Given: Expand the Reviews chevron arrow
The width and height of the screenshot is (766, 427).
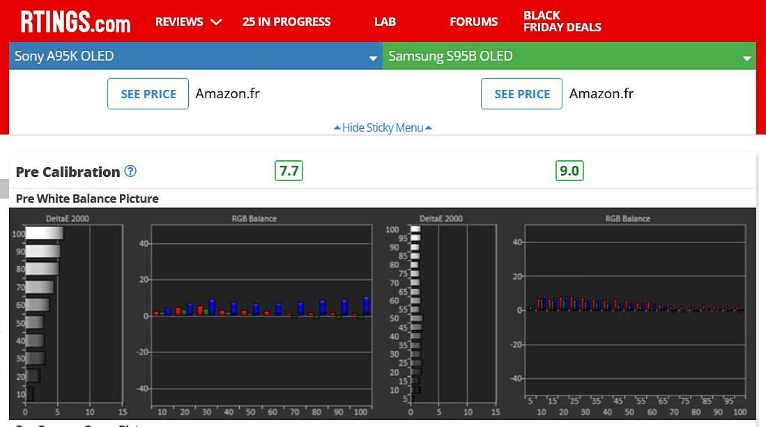Looking at the screenshot, I should (216, 22).
